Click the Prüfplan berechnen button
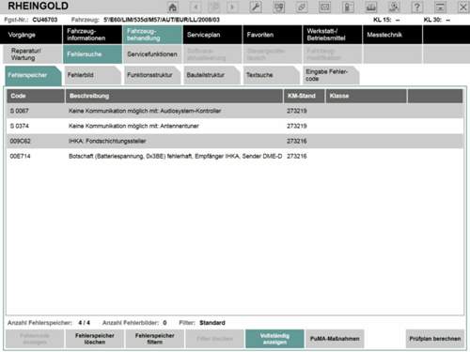Screen dimensions: 470x352 [x=435, y=339]
